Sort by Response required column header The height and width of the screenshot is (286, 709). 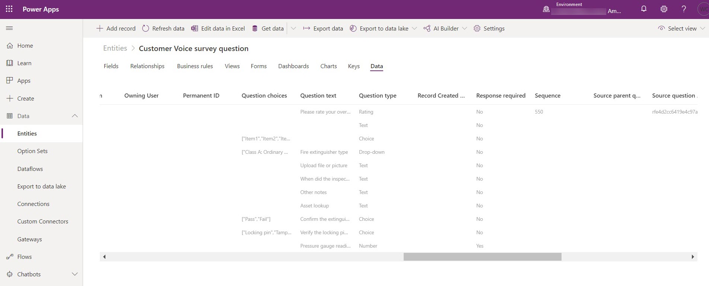[x=501, y=95]
